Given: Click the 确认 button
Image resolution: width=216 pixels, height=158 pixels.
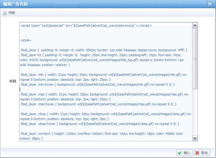Looking at the screenshot, I should [184, 153].
